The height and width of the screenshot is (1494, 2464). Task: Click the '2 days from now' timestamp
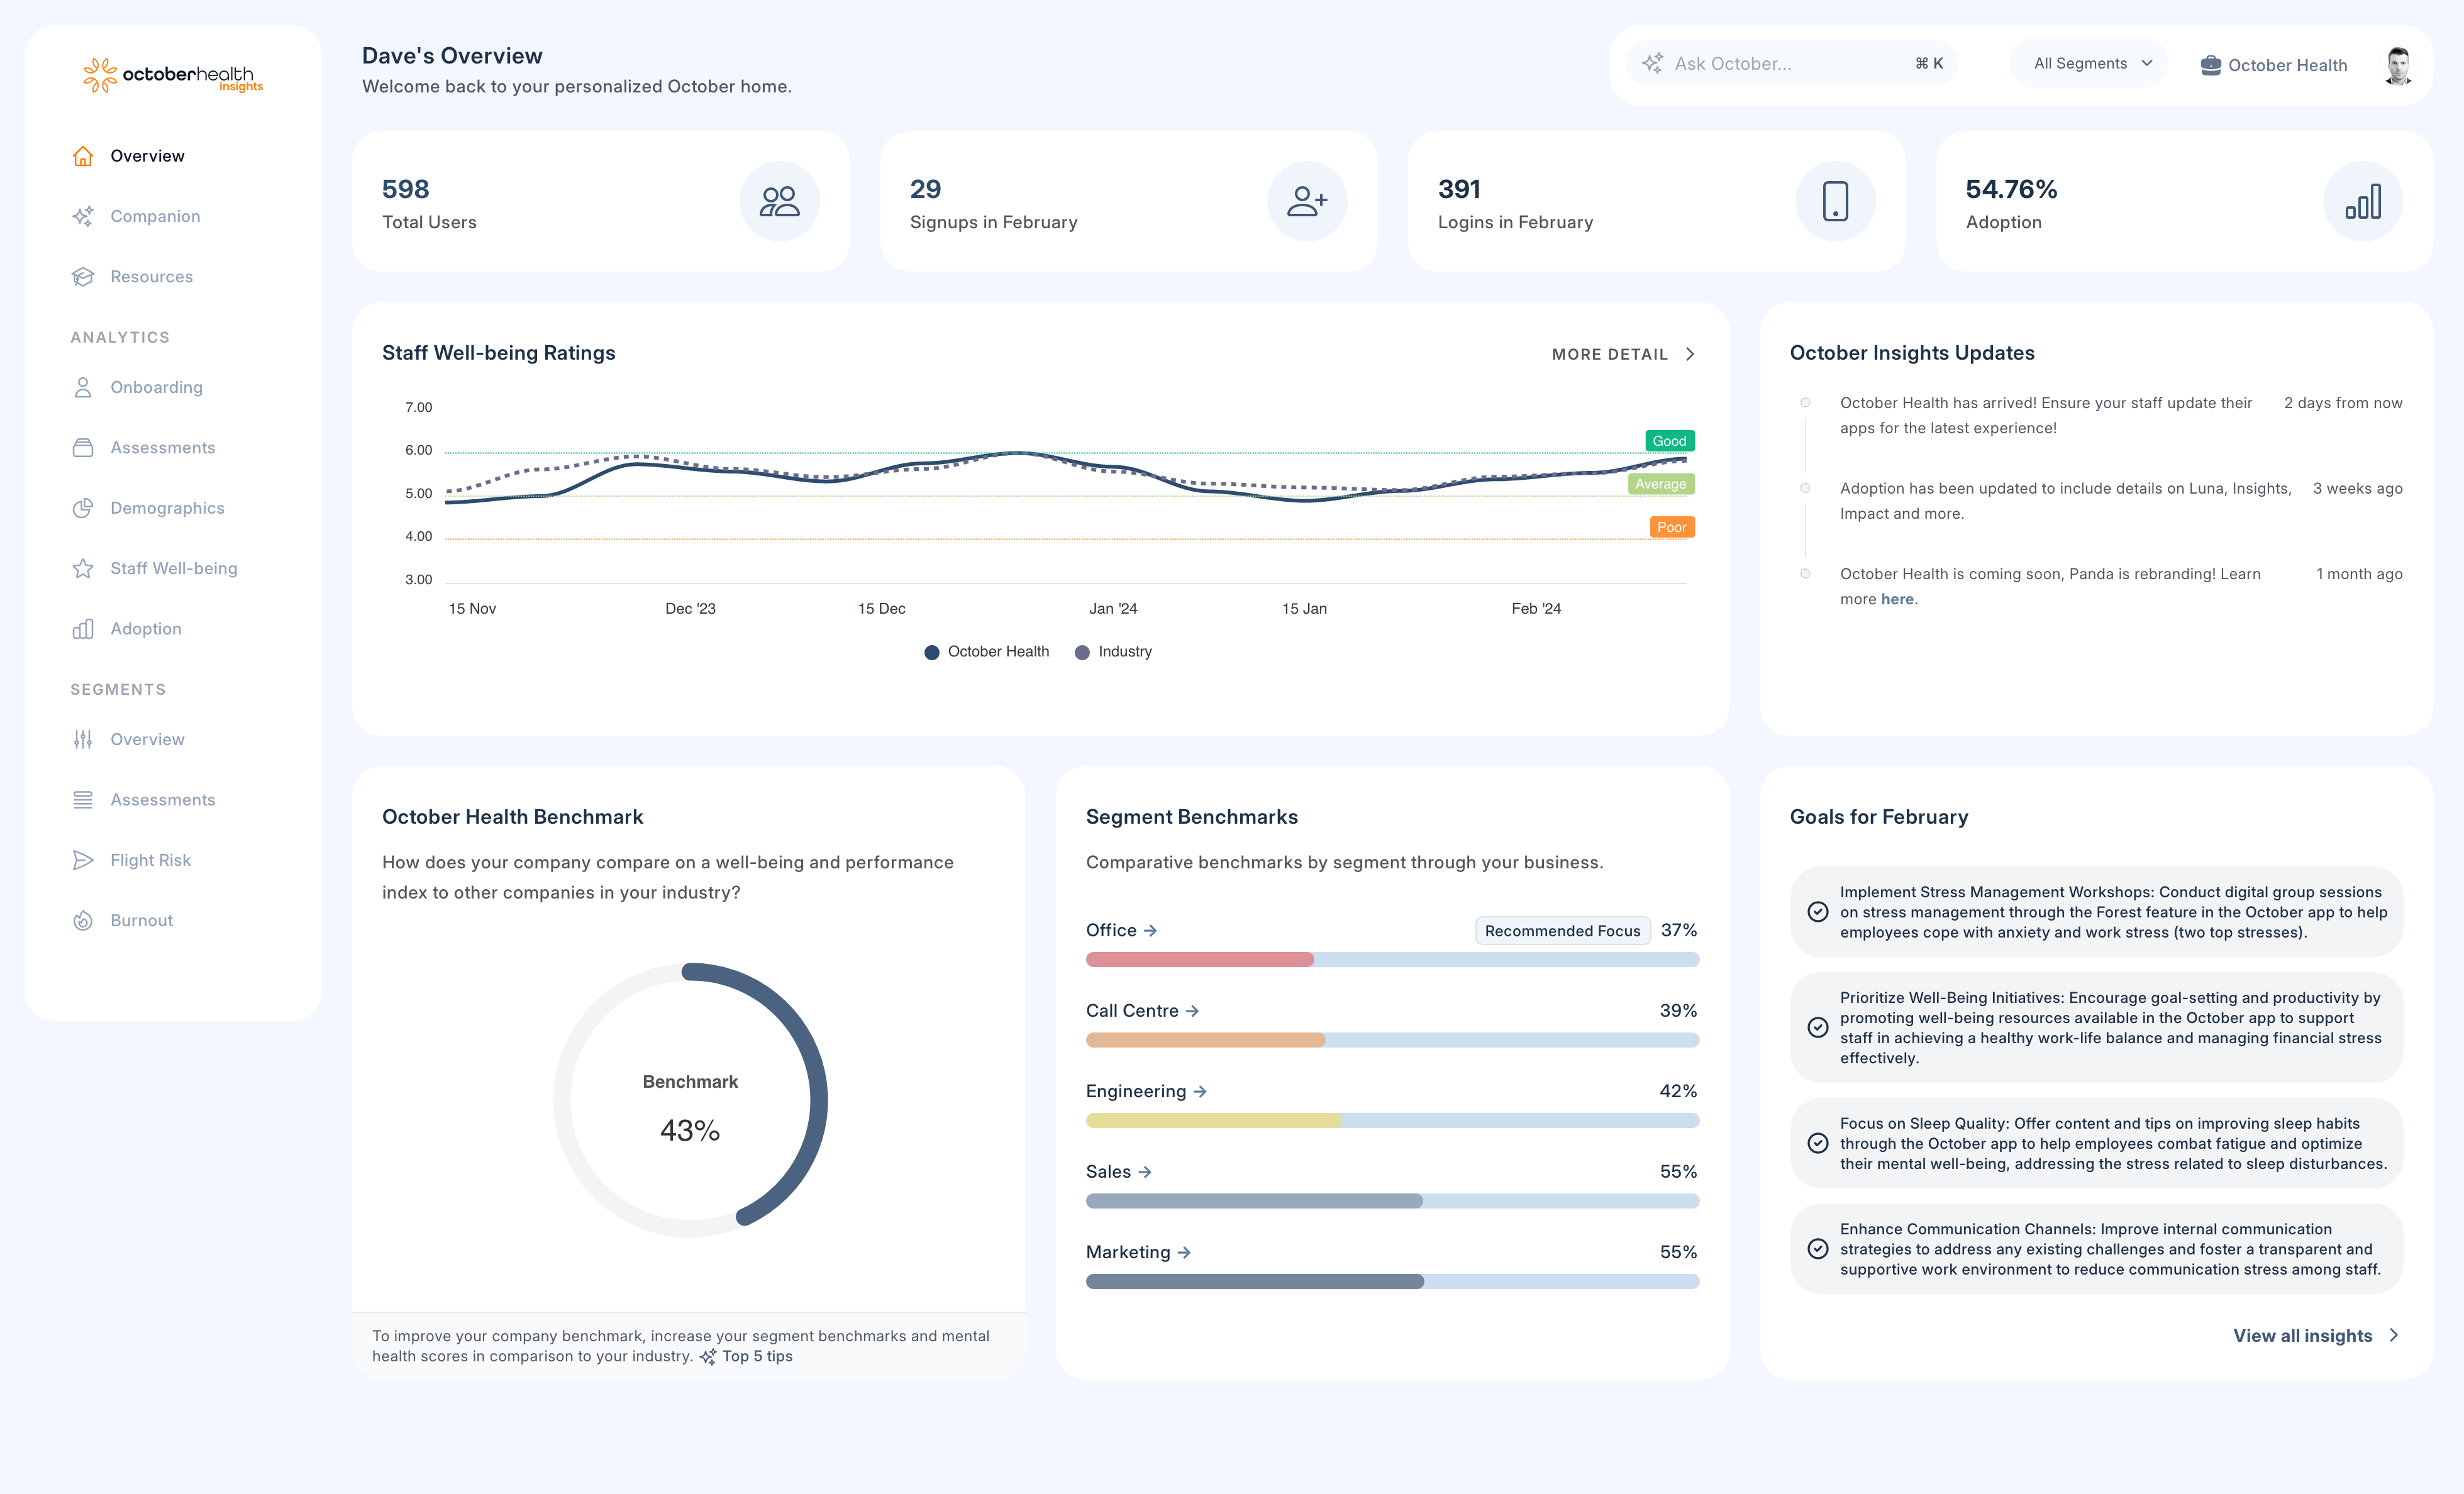(2342, 403)
